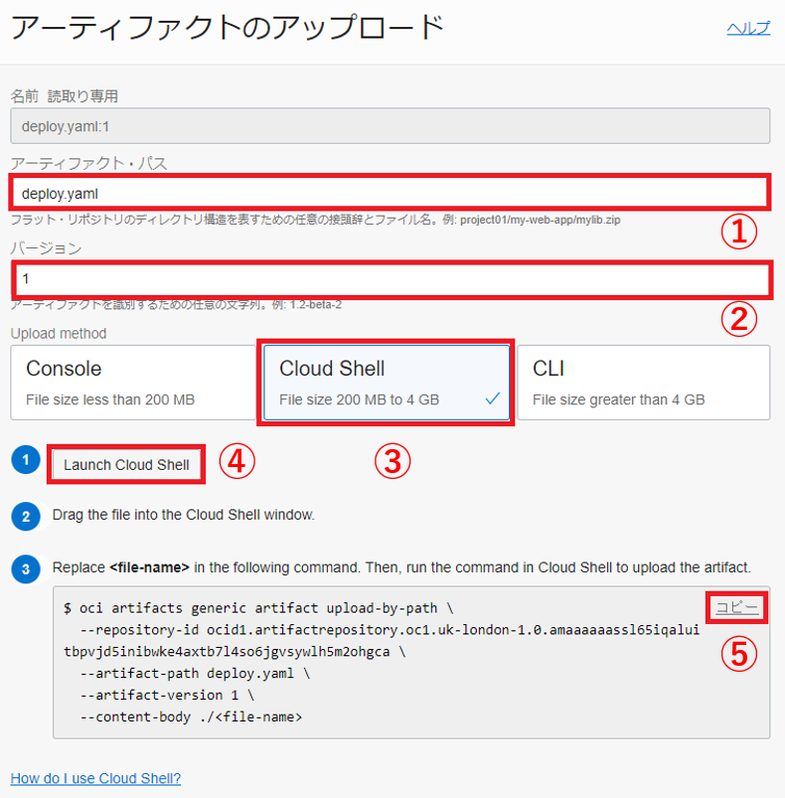Click the blue step 1 circle
Image resolution: width=785 pixels, height=798 pixels.
[x=25, y=462]
